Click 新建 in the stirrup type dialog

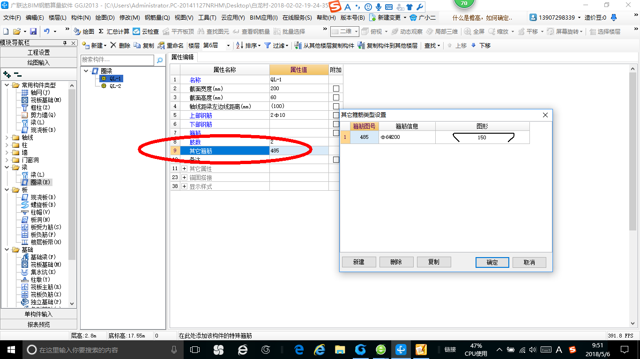(x=359, y=262)
